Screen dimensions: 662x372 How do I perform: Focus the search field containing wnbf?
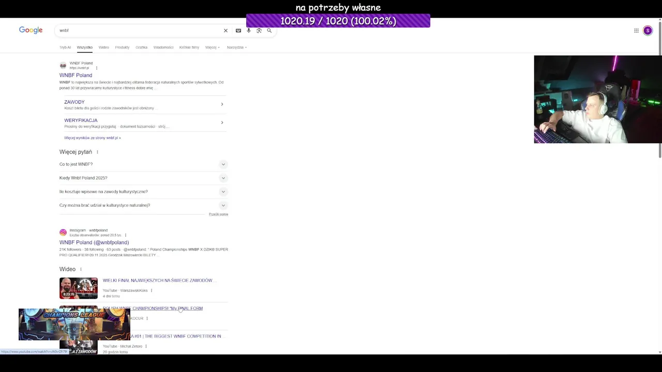140,30
